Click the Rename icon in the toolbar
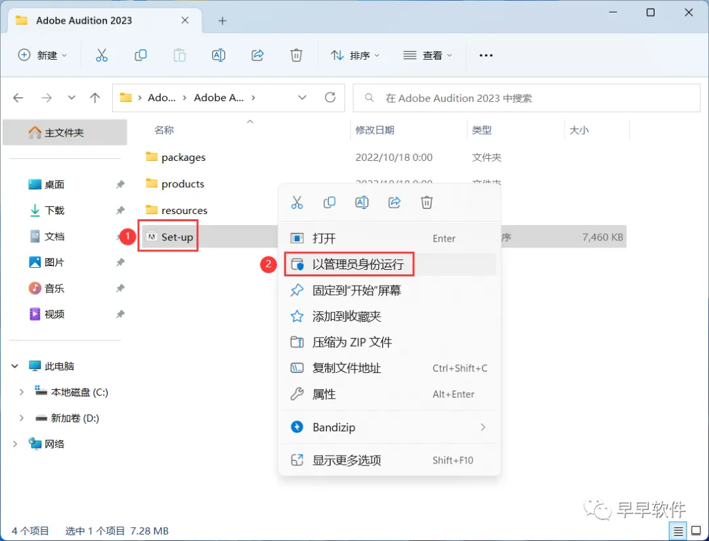709x541 pixels. pos(219,55)
